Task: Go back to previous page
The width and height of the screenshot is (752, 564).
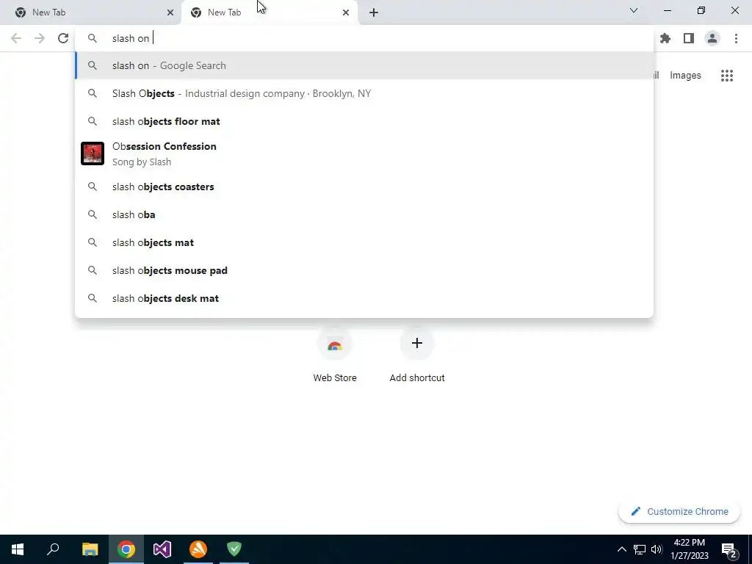Action: pos(16,38)
